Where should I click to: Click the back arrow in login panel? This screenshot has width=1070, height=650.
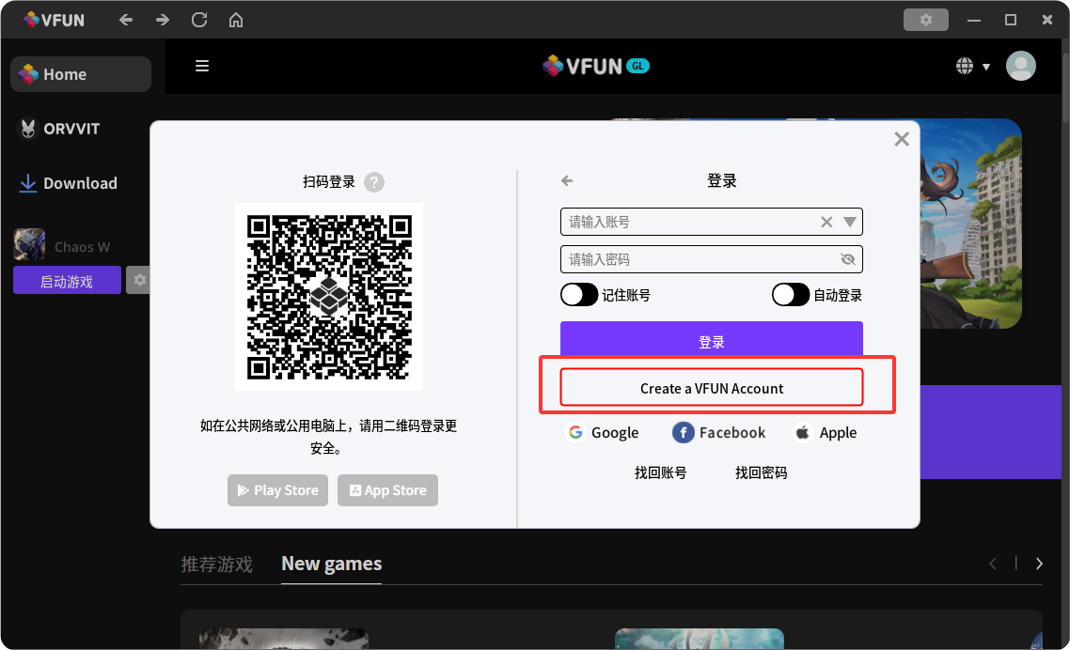click(x=567, y=181)
